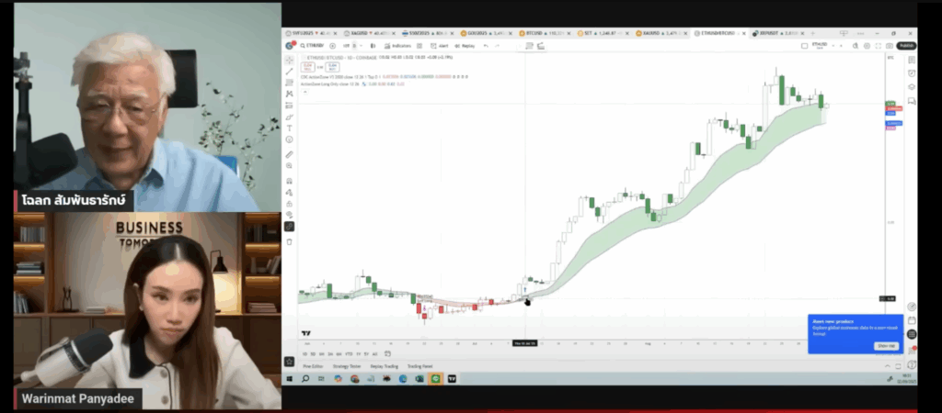Open ETHUSD layout name dropdown

pos(814,45)
